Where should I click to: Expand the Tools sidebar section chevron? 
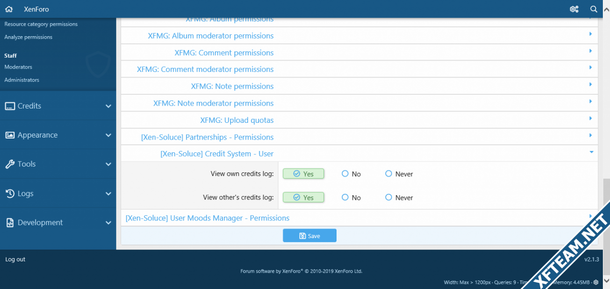click(x=108, y=164)
